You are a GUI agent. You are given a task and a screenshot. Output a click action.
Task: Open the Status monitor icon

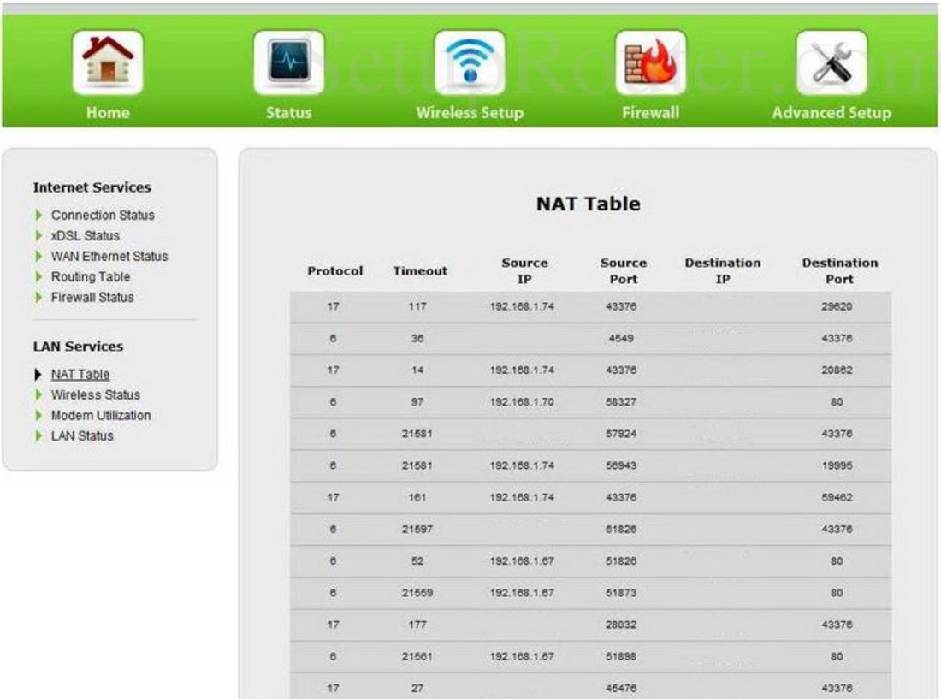[288, 62]
